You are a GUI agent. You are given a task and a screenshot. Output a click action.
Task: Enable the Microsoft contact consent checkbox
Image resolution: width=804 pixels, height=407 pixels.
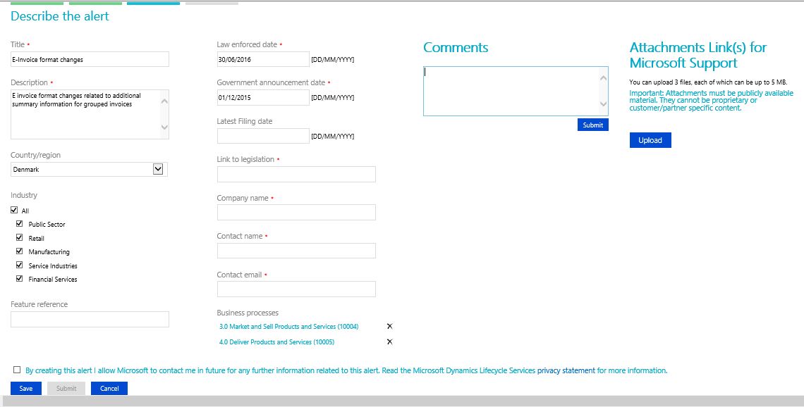pos(16,370)
